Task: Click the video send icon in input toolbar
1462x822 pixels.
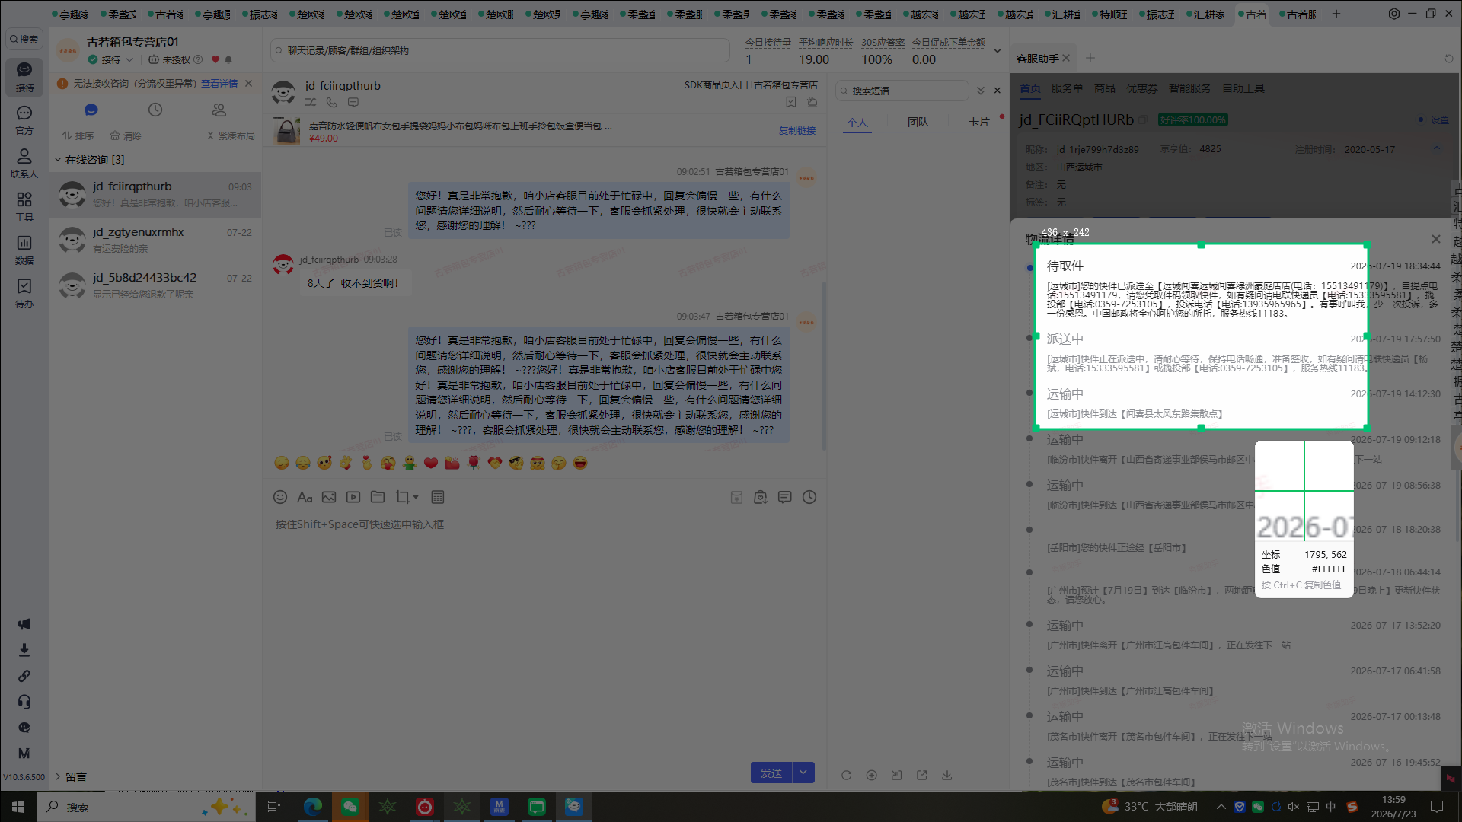Action: tap(353, 497)
